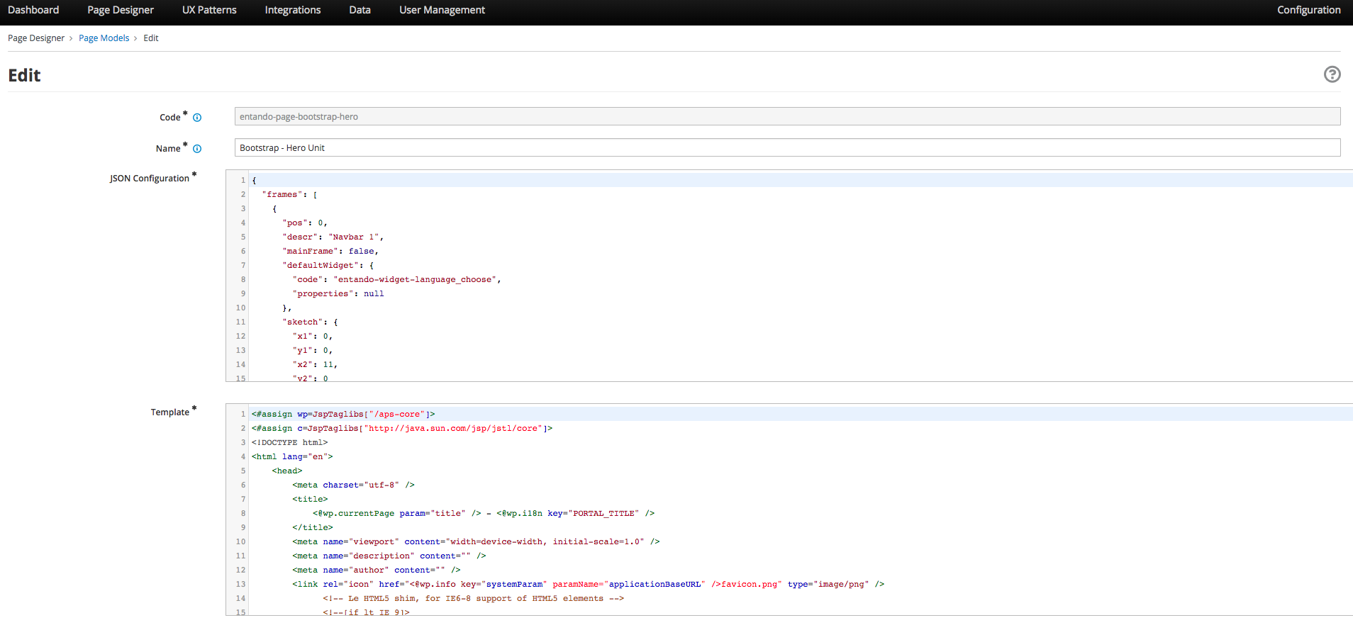
Task: Click the disabled Code input field
Action: 787,116
